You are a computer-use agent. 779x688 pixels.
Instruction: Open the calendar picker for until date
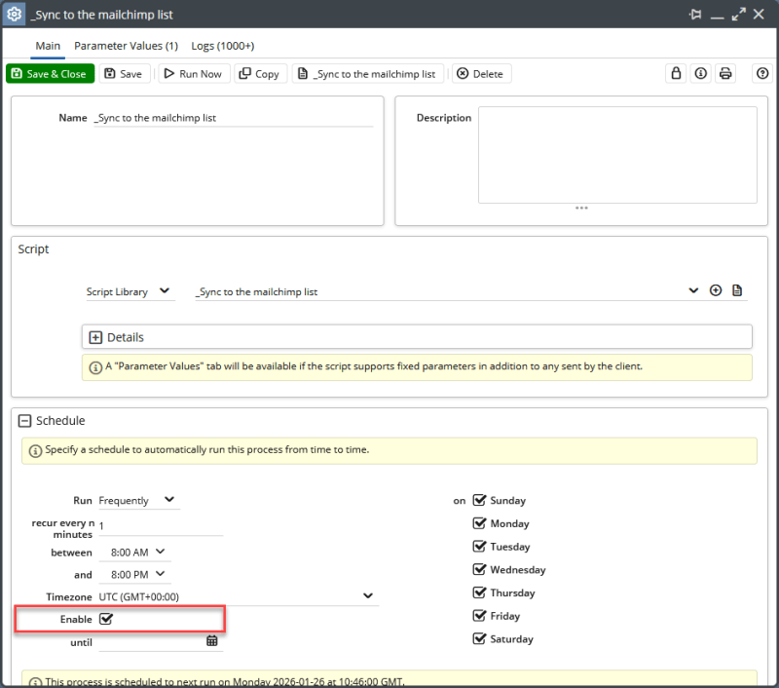pyautogui.click(x=212, y=641)
